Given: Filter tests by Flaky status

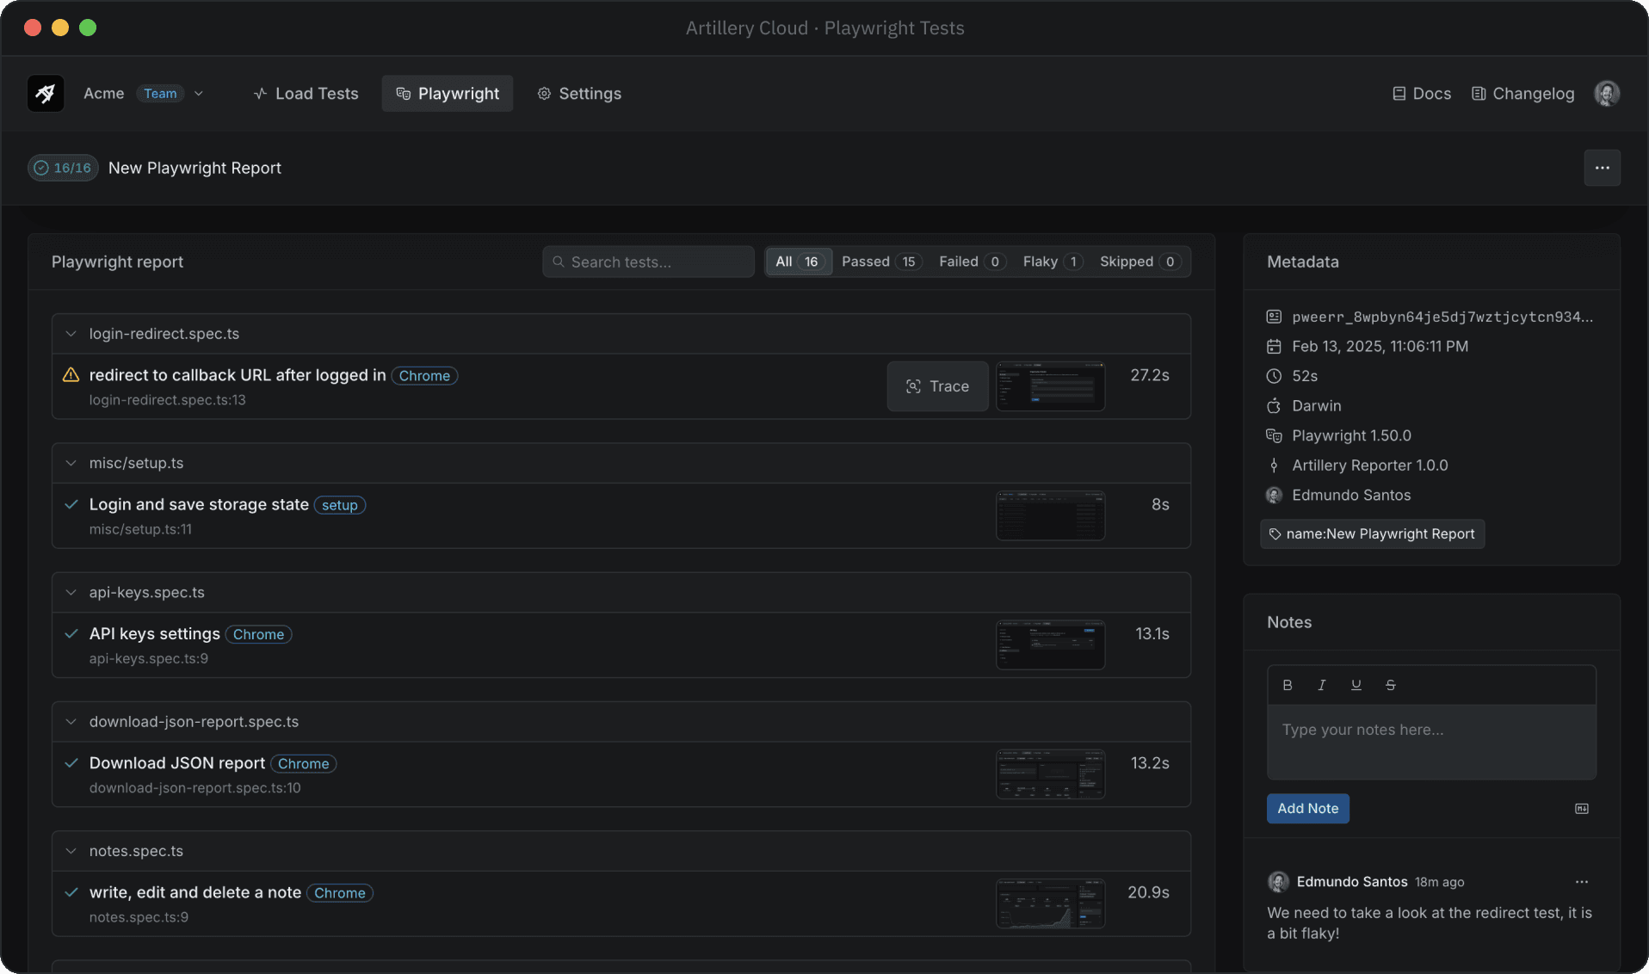Looking at the screenshot, I should 1051,262.
